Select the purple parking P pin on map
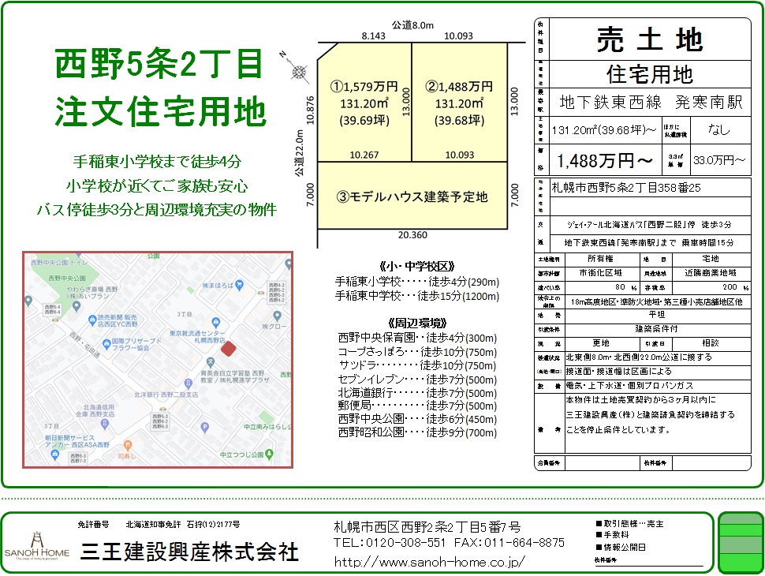This screenshot has width=765, height=576. (x=204, y=428)
